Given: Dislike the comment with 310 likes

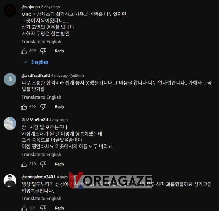Looking at the screenshot, I should click(x=43, y=164).
